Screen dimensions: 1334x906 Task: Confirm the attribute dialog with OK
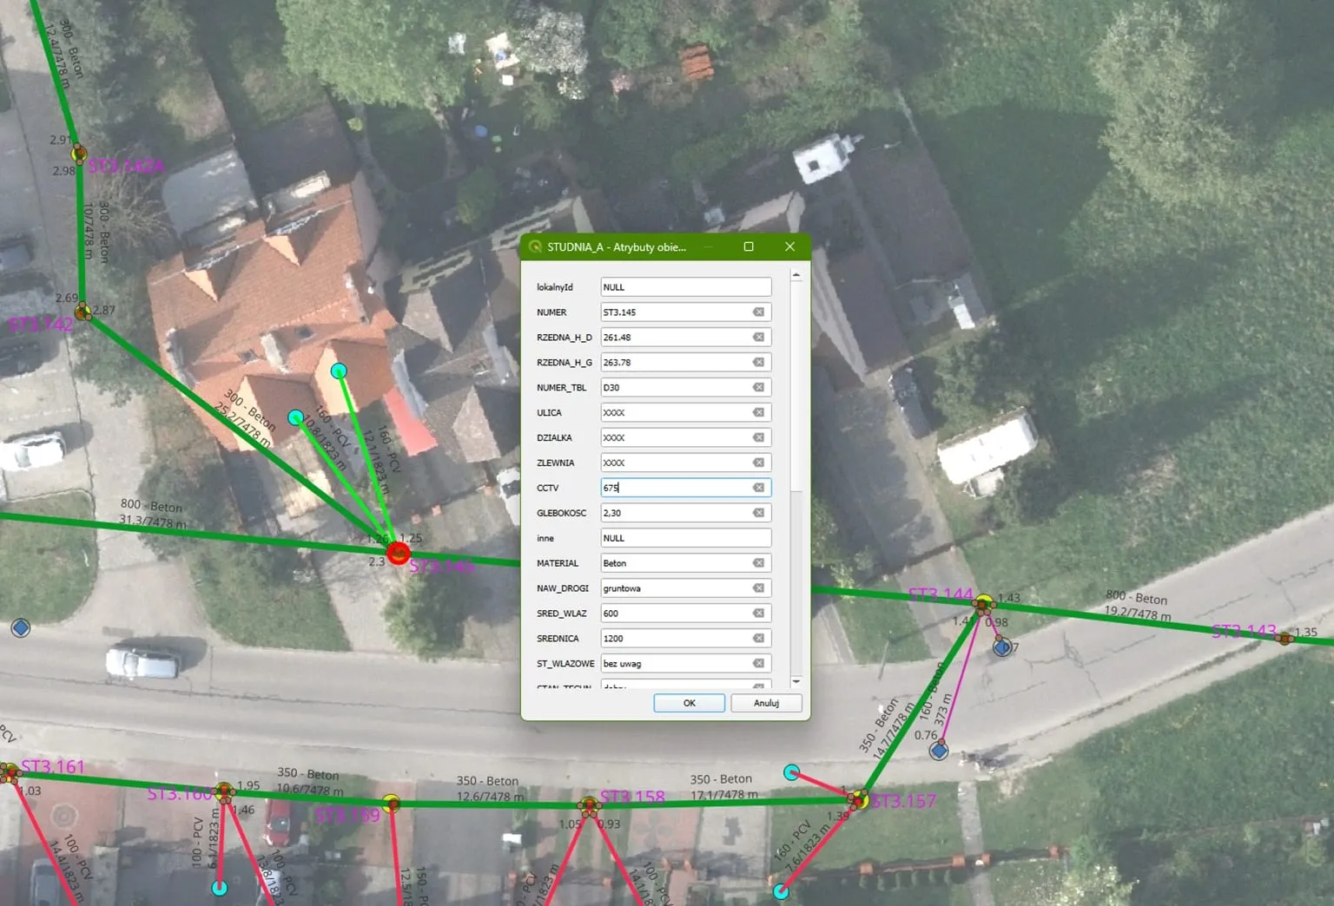point(689,703)
